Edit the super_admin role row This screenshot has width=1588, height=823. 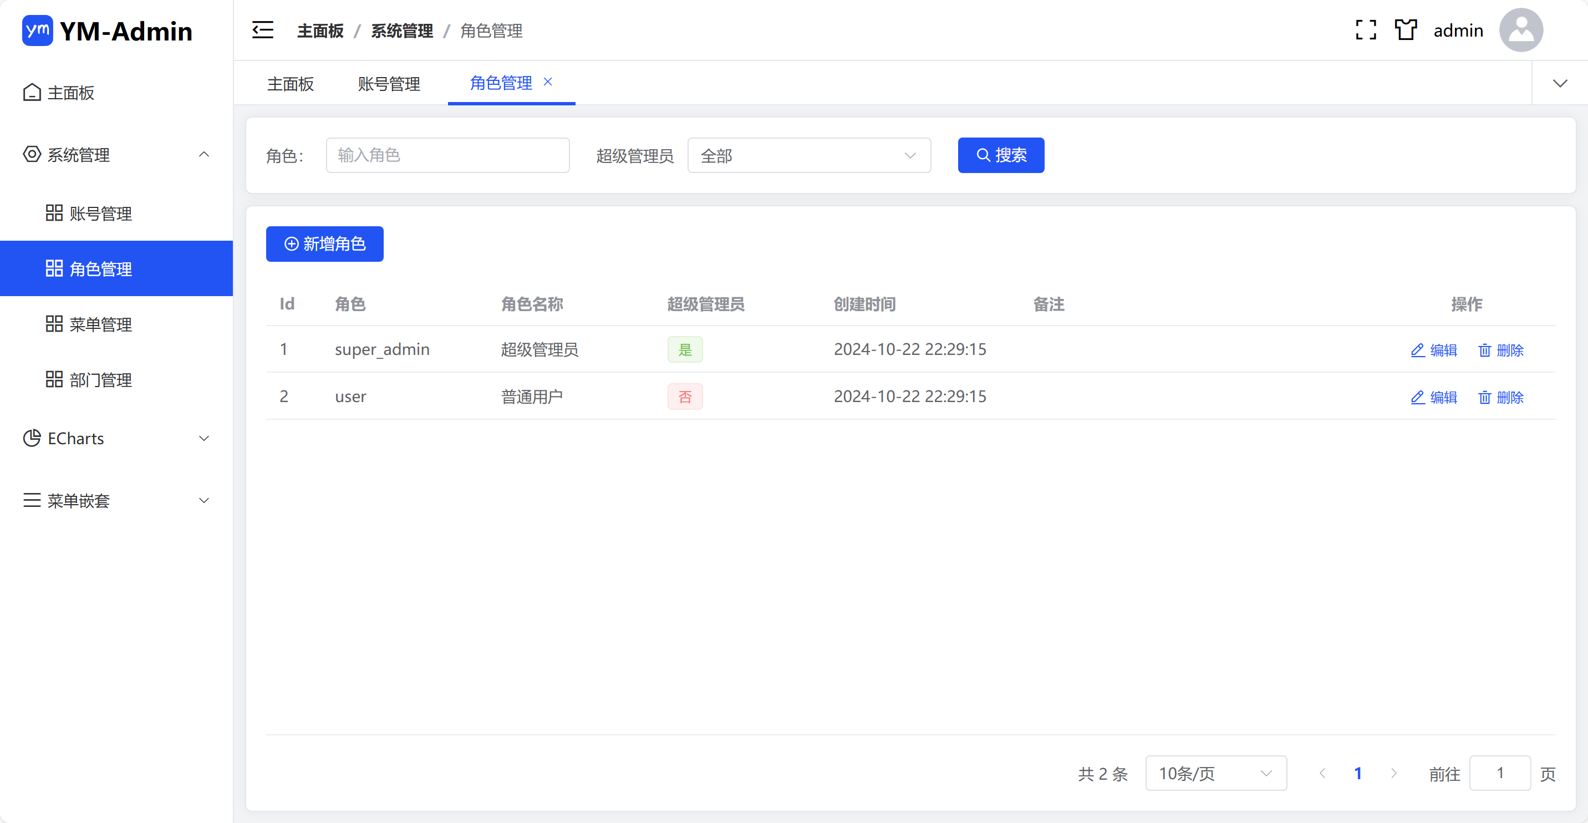tap(1433, 349)
